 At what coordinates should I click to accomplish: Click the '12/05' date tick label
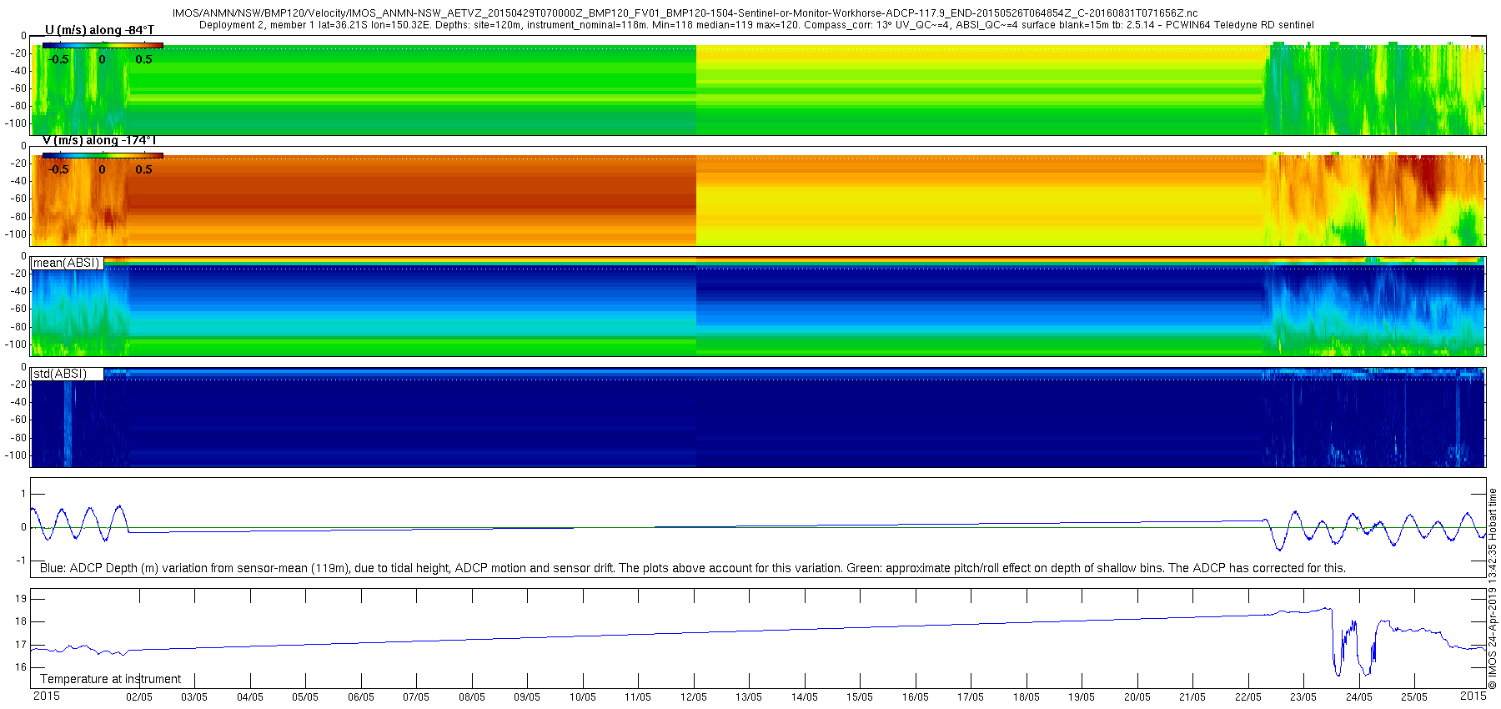tap(694, 697)
